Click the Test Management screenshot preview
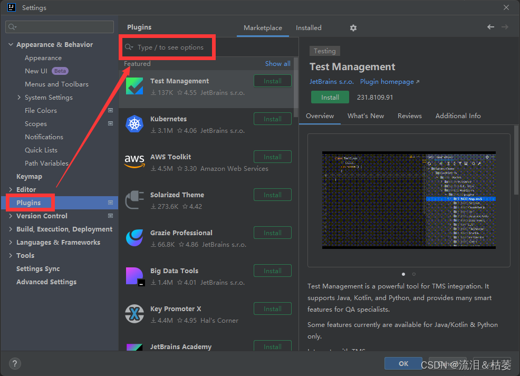 (x=409, y=200)
